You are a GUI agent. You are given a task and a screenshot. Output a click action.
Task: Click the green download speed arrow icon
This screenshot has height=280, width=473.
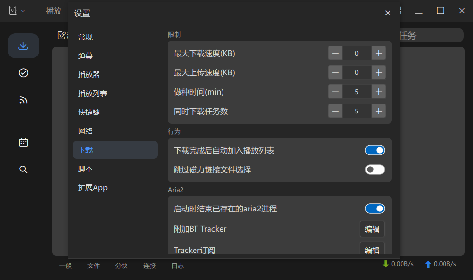point(386,264)
